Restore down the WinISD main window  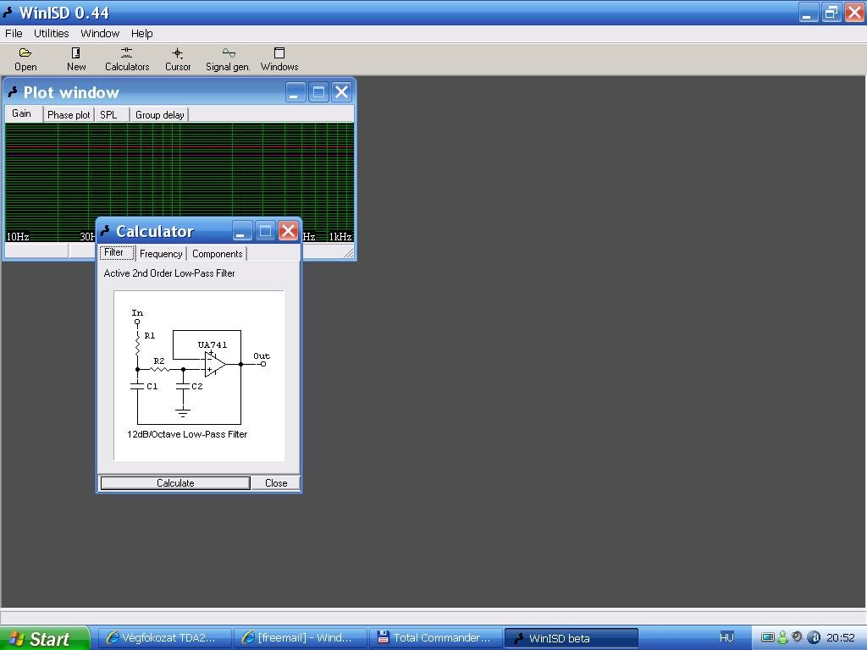(831, 13)
